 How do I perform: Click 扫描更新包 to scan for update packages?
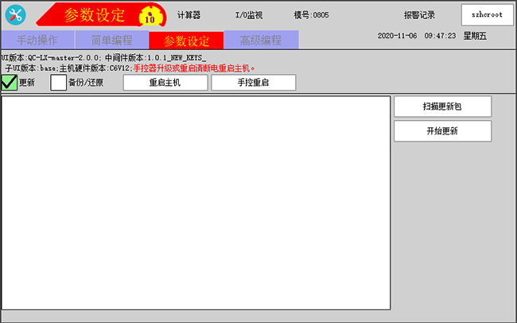coord(442,106)
